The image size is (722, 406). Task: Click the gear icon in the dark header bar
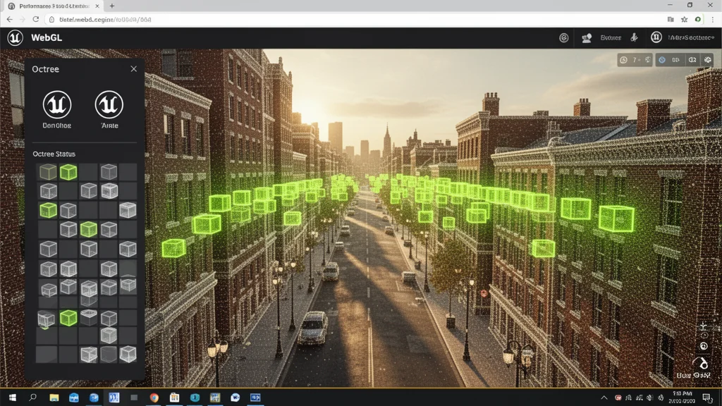point(563,37)
